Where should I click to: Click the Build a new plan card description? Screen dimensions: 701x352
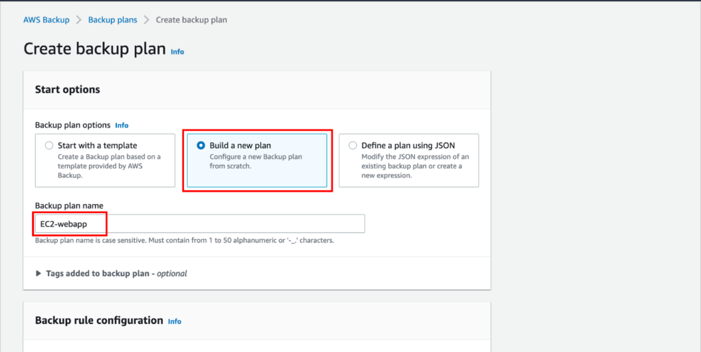click(256, 162)
